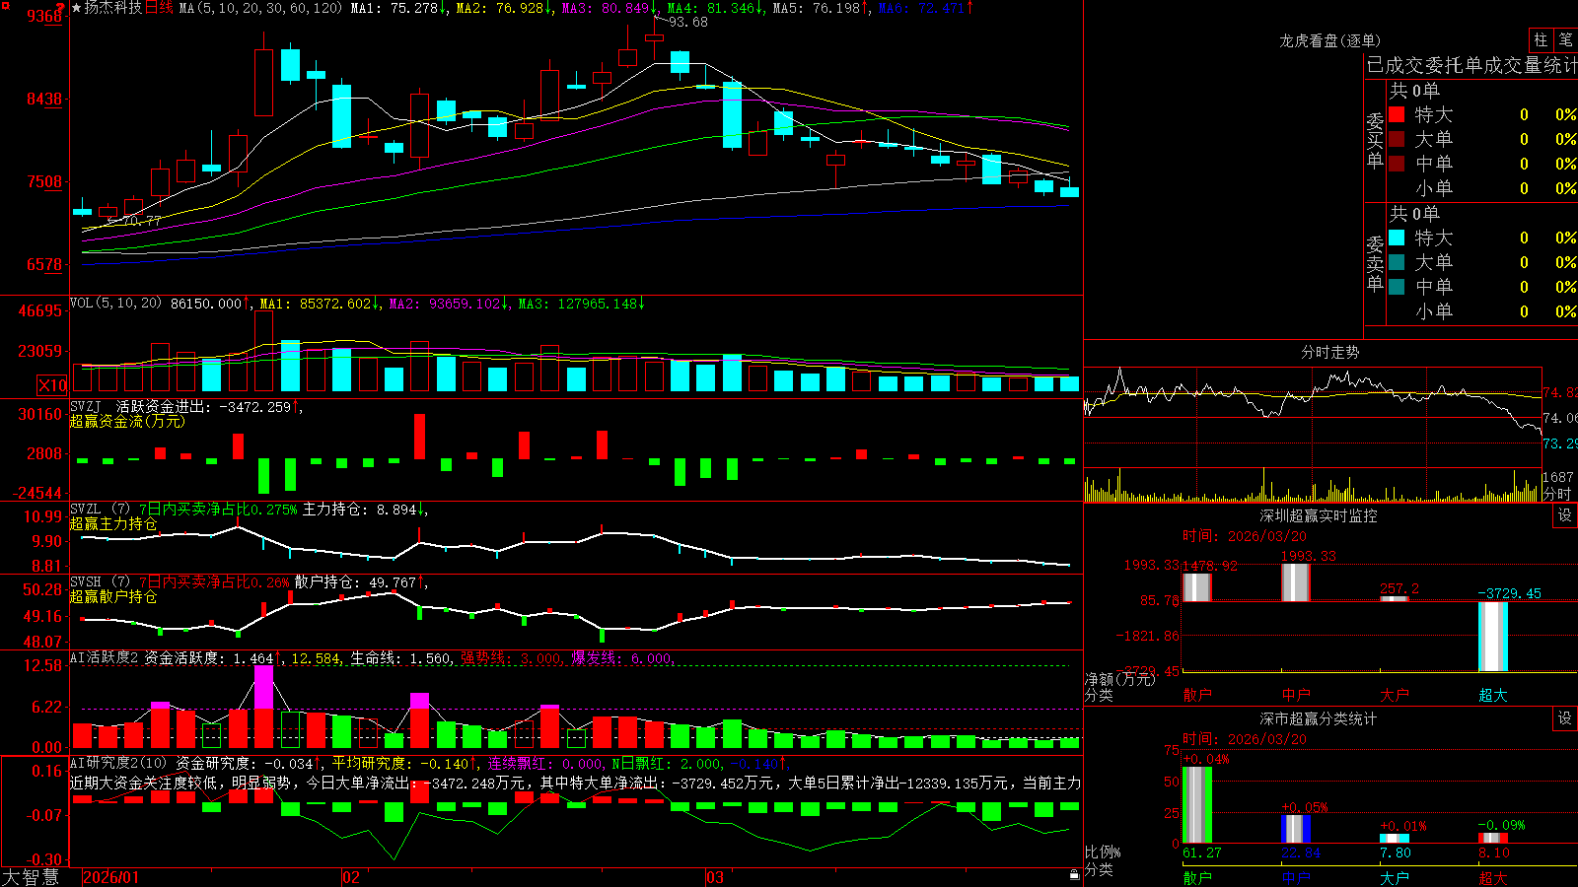1578x887 pixels.
Task: Click the 超赢散户持仓 label
Action: pos(113,597)
